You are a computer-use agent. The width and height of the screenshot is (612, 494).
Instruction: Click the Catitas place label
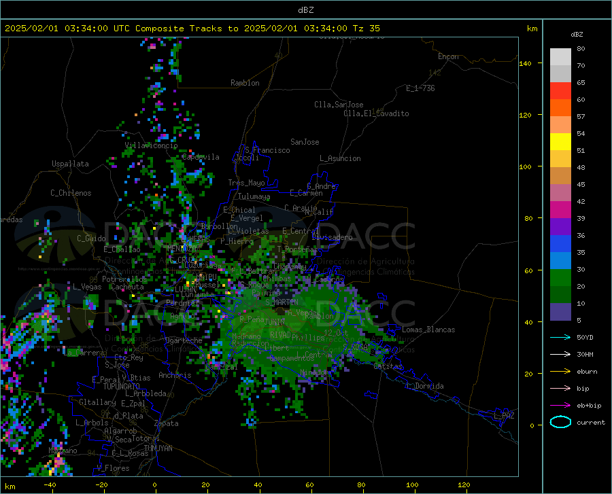[388, 366]
